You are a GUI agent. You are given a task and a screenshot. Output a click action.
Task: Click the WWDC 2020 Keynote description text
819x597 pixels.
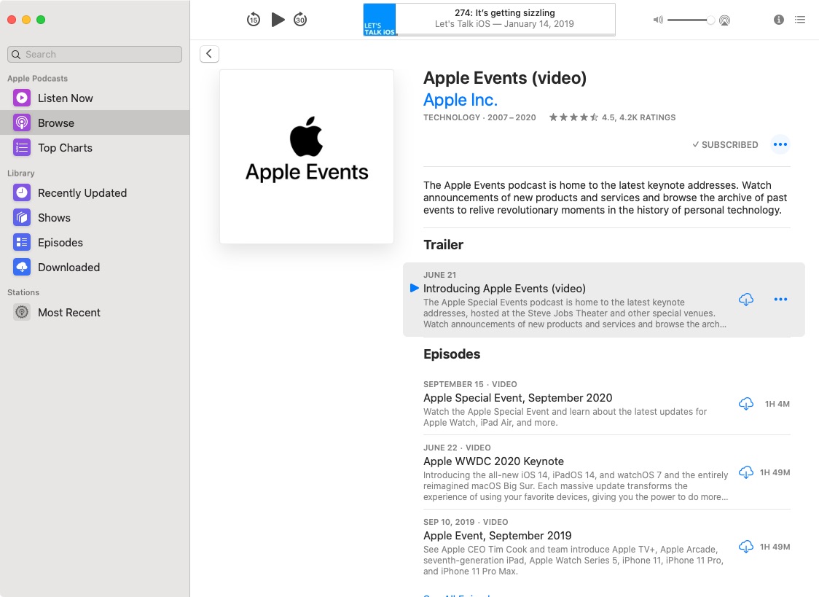[x=576, y=485]
